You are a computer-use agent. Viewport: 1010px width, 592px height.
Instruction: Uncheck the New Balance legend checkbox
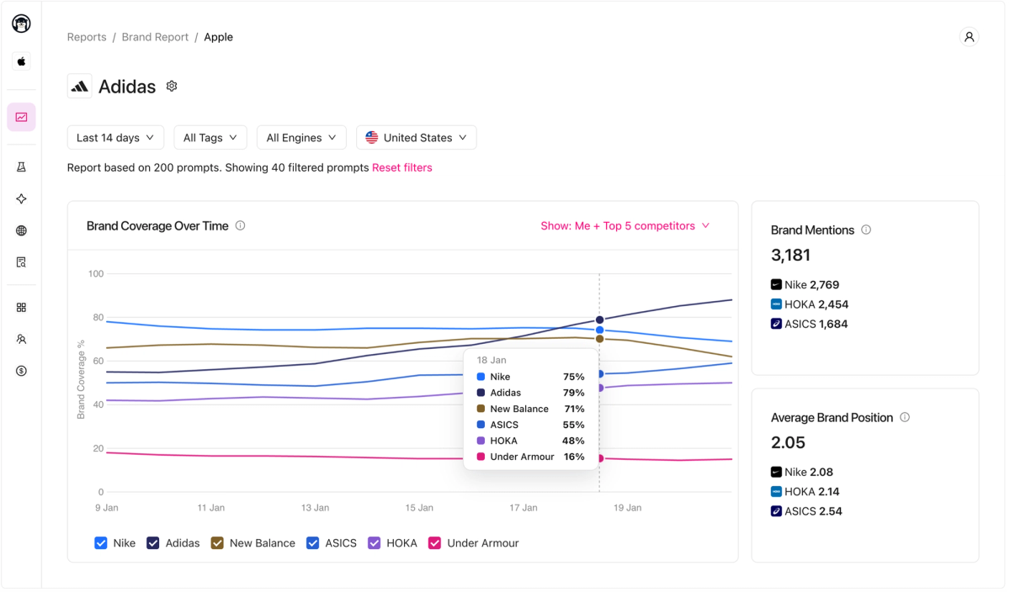click(217, 542)
